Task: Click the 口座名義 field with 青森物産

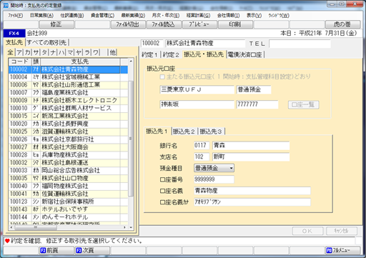Action: pos(252,191)
